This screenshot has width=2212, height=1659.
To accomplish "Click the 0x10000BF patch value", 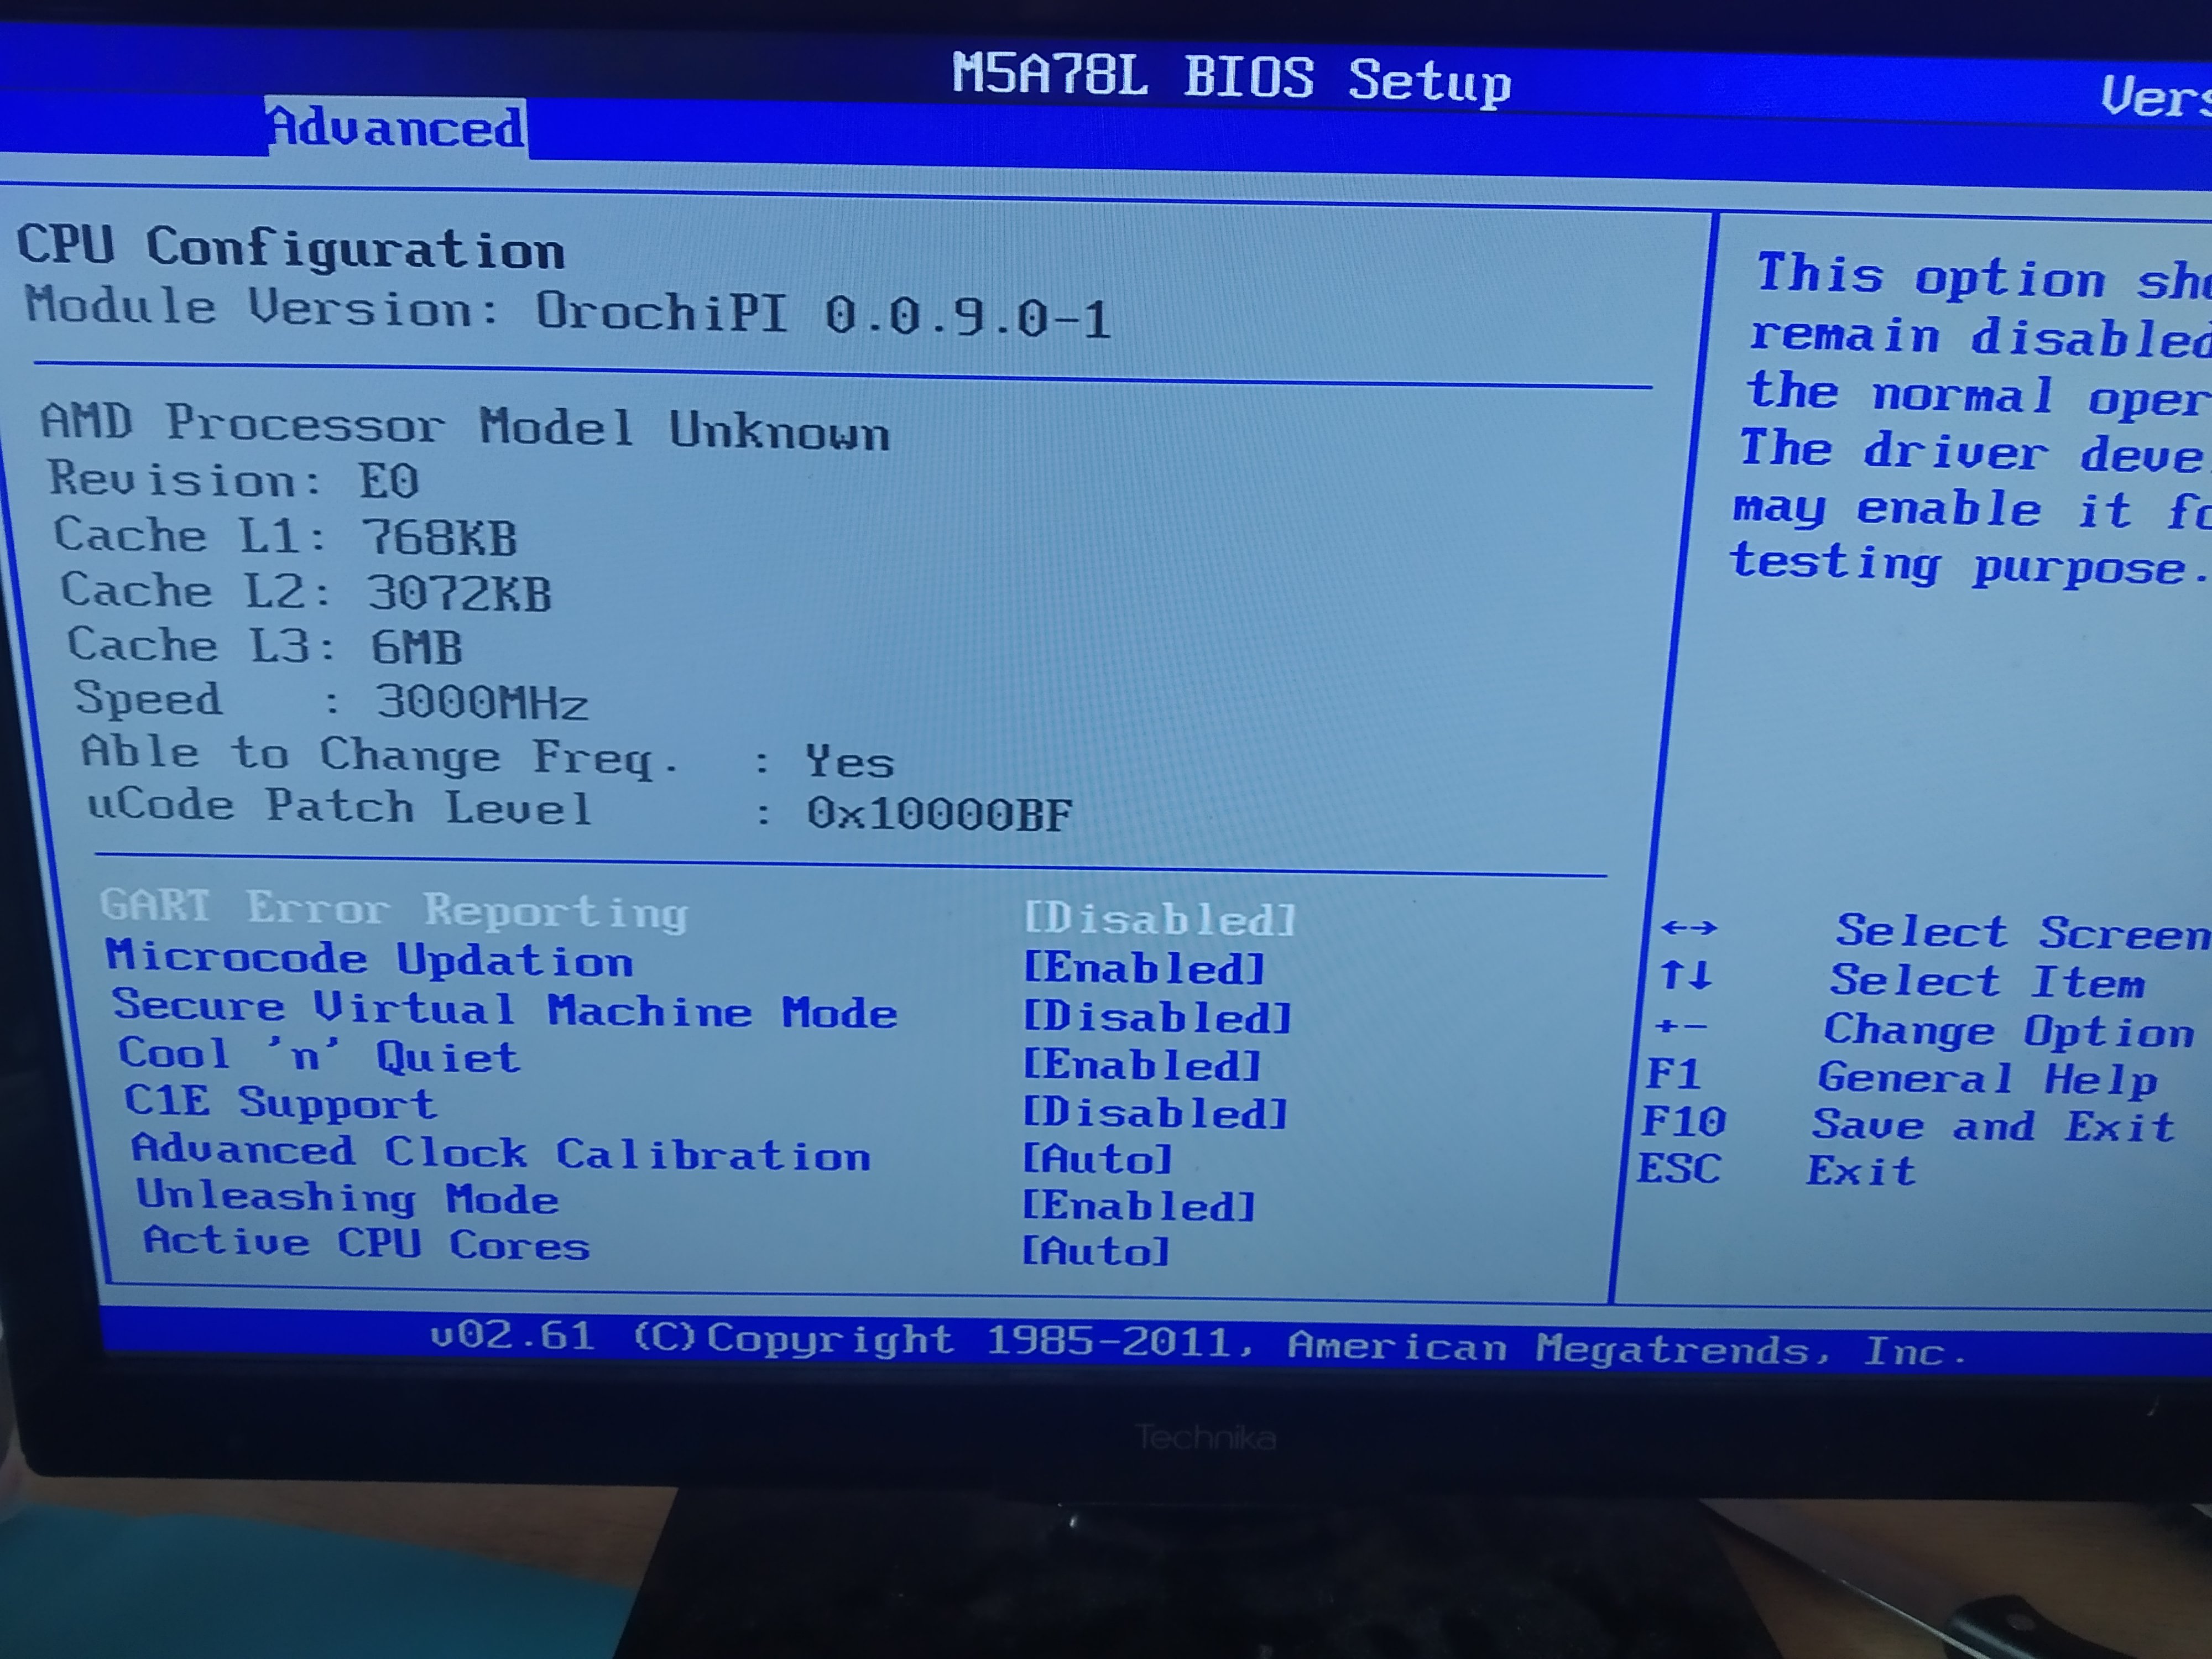I will (x=939, y=813).
